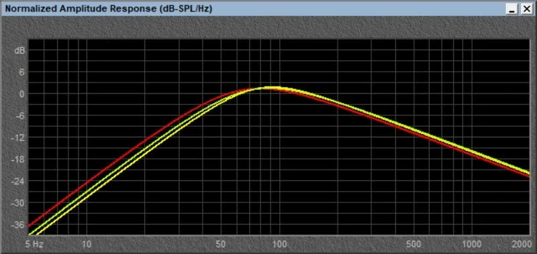The height and width of the screenshot is (254, 537).
Task: Click the '-6' dB axis label
Action: pyautogui.click(x=21, y=116)
